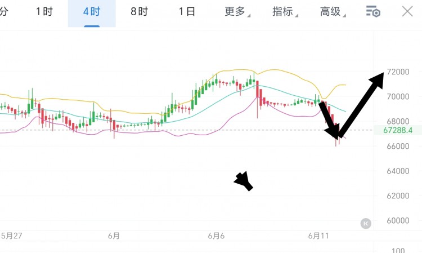This screenshot has width=422, height=253.
Task: Open the chart settings icon
Action: pyautogui.click(x=372, y=12)
